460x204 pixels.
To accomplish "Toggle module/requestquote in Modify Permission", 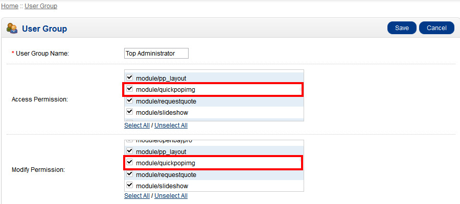I will click(x=129, y=174).
